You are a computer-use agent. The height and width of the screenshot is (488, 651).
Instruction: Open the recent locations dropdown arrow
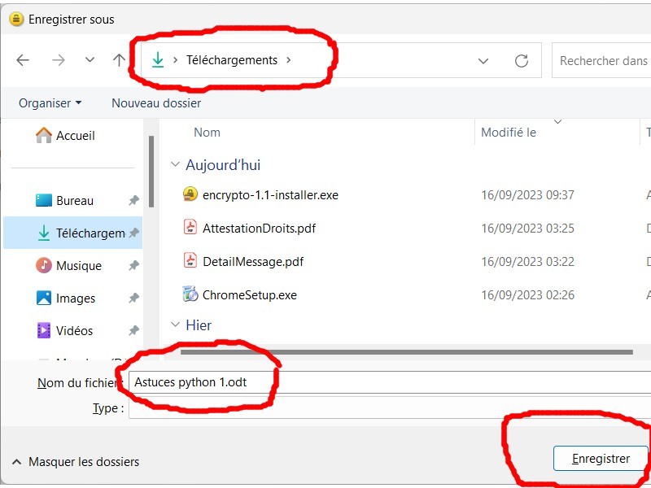coord(90,60)
